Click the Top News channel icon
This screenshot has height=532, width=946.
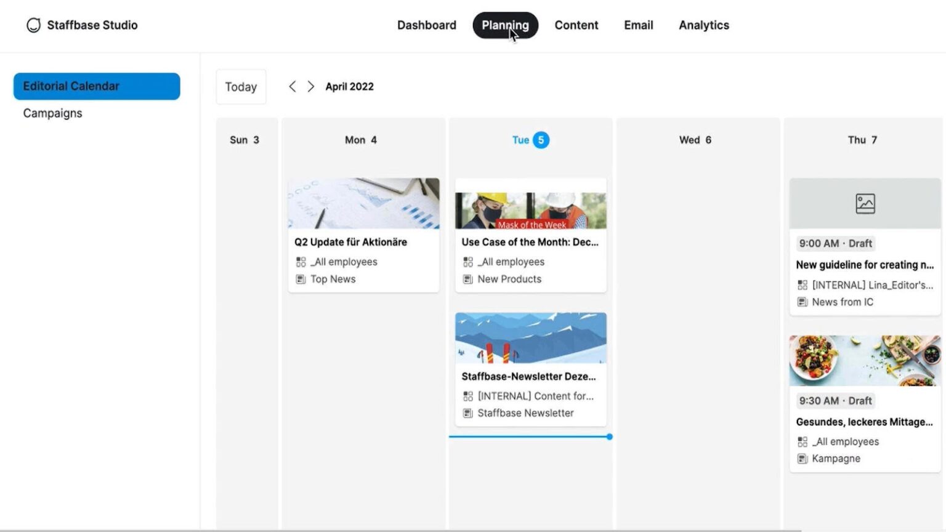(301, 279)
